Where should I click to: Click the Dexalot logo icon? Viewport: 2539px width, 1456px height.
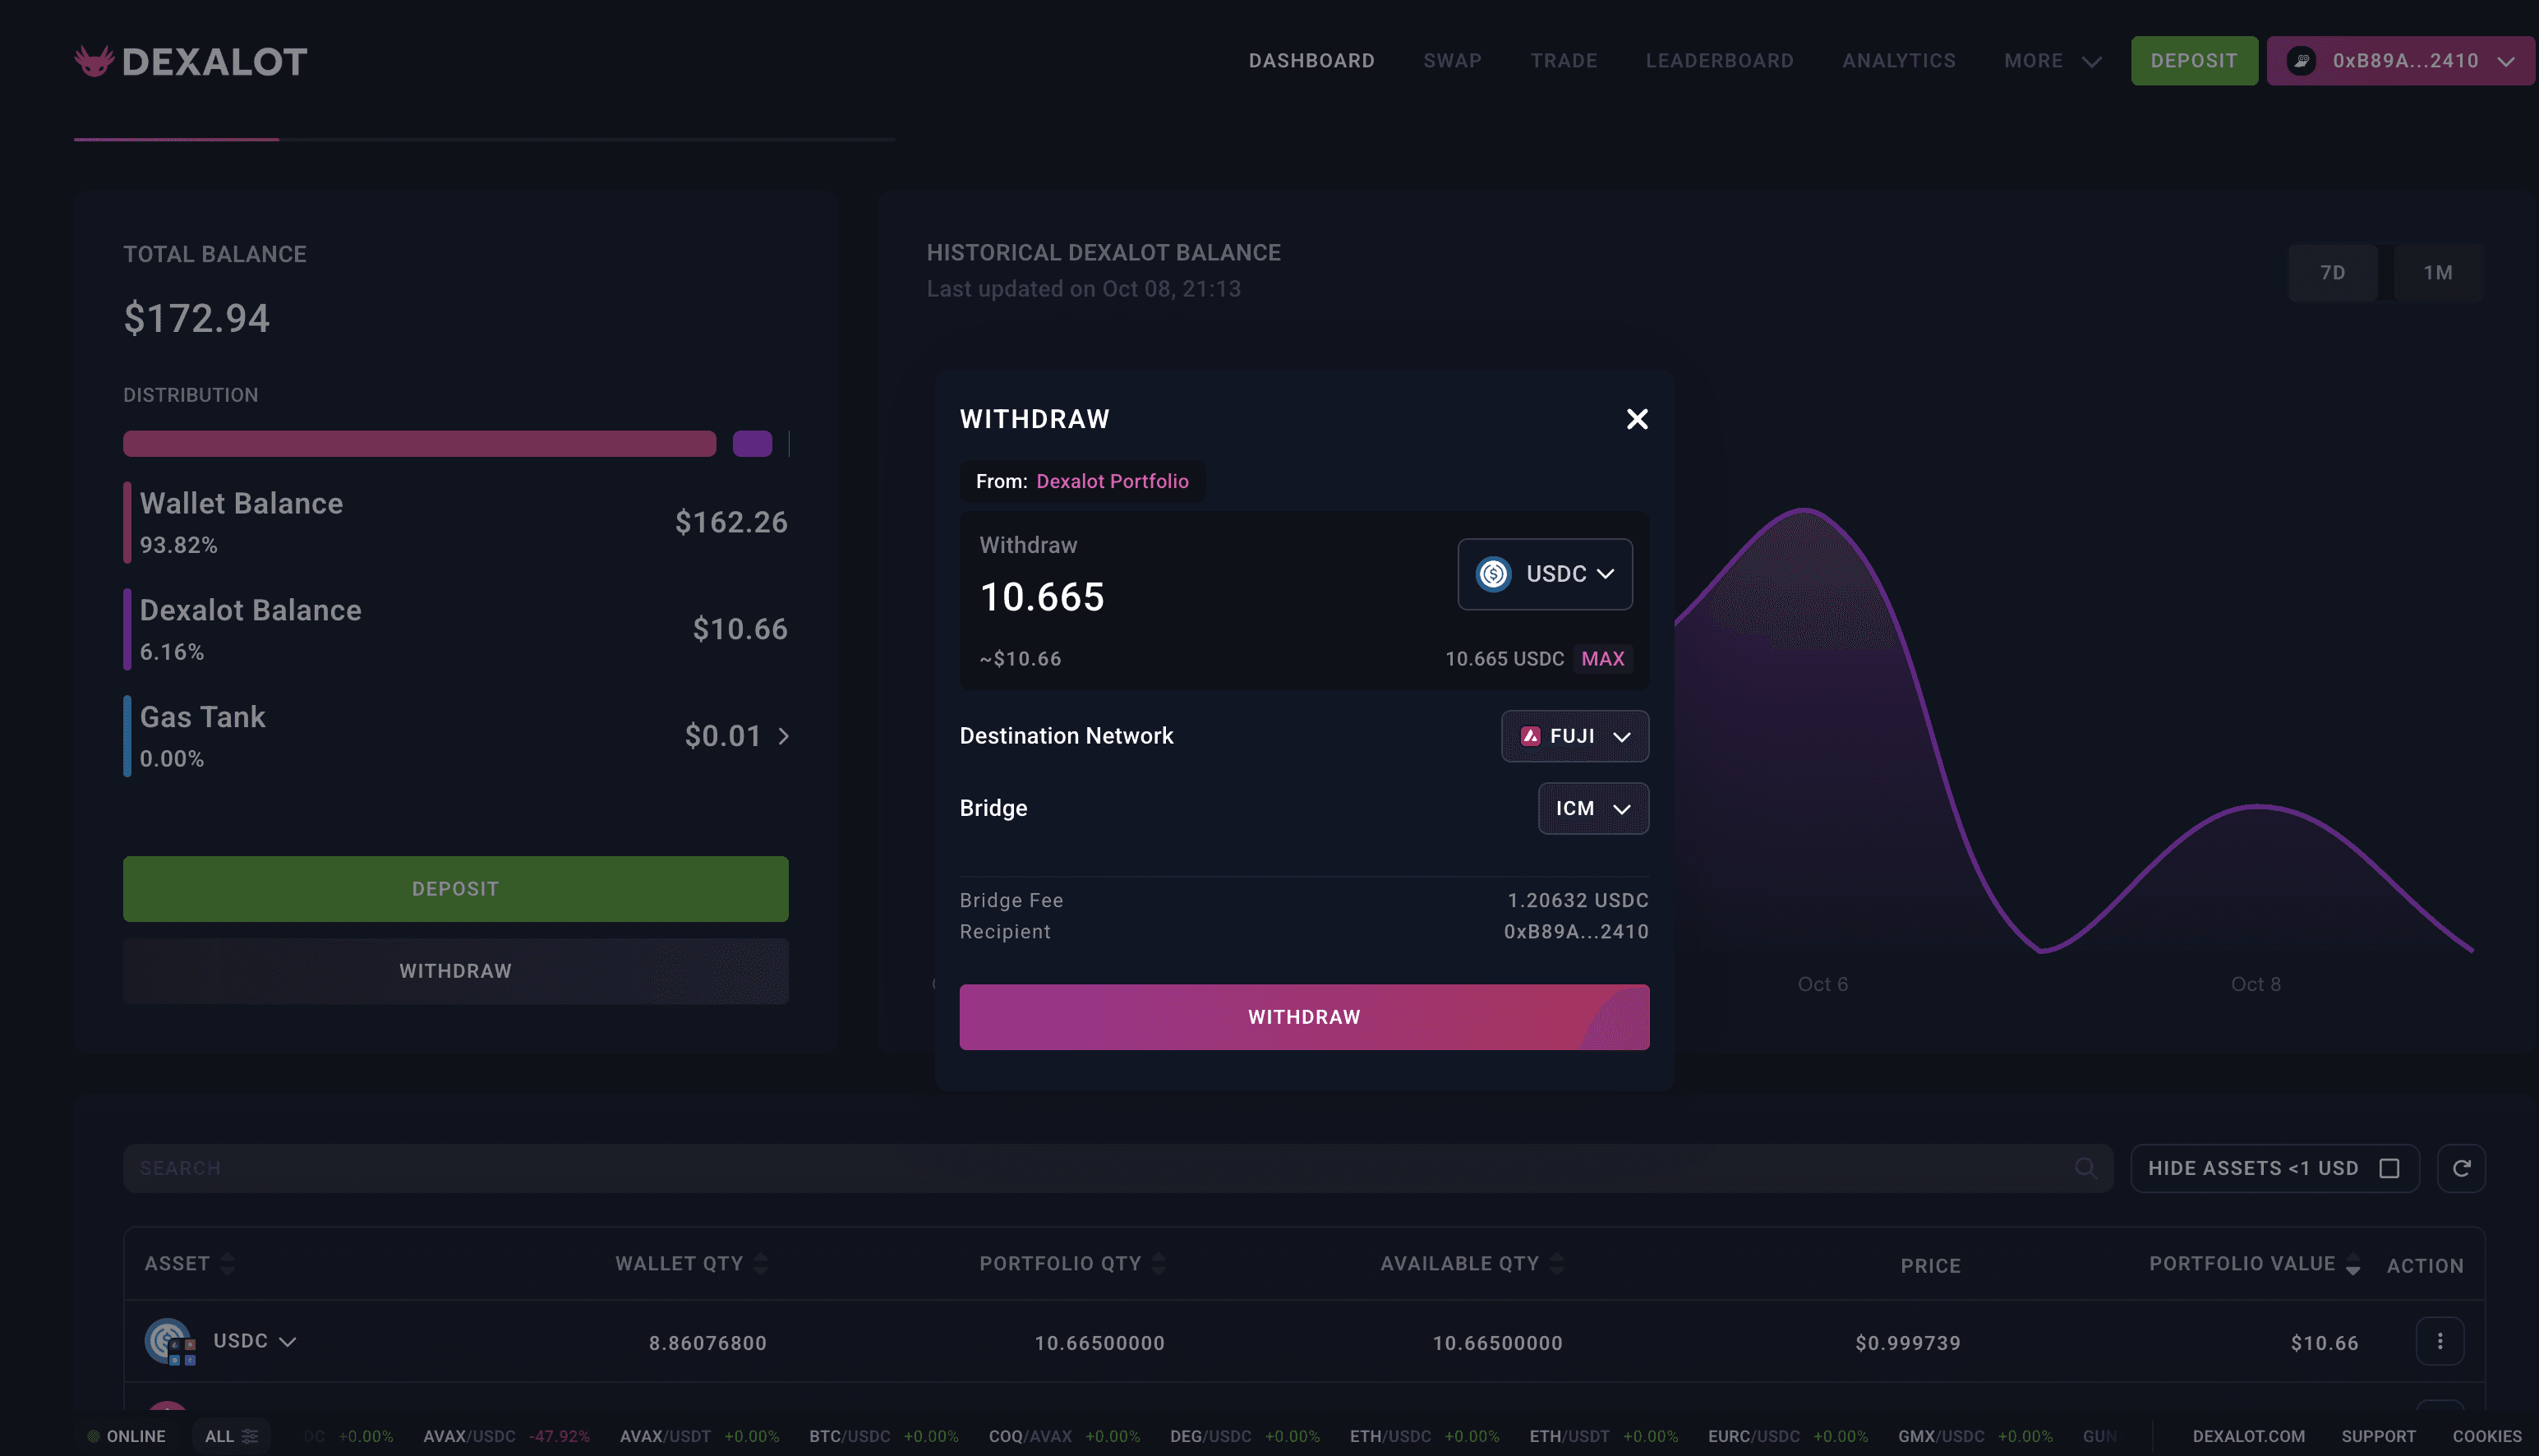click(x=95, y=61)
